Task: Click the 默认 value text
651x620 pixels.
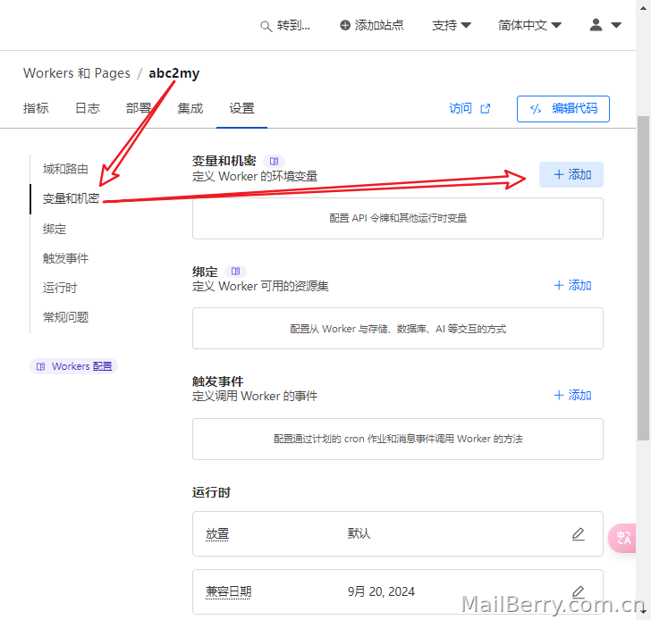Action: click(x=359, y=533)
